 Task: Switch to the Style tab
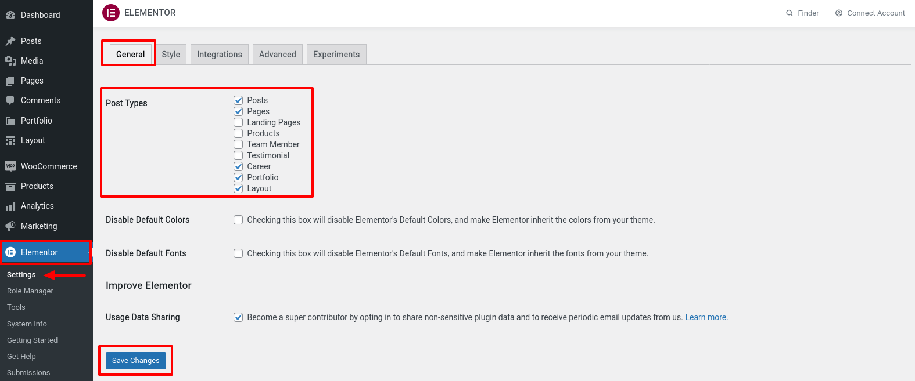click(171, 55)
